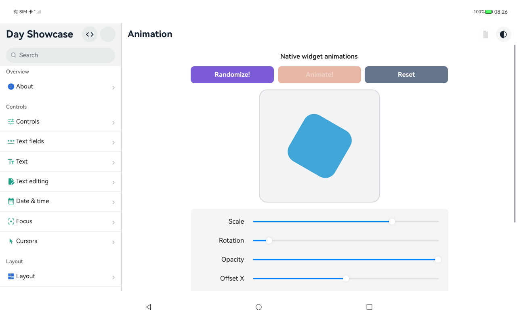Viewport: 517px width, 323px height.
Task: Click the Randomize! button
Action: coord(232,75)
